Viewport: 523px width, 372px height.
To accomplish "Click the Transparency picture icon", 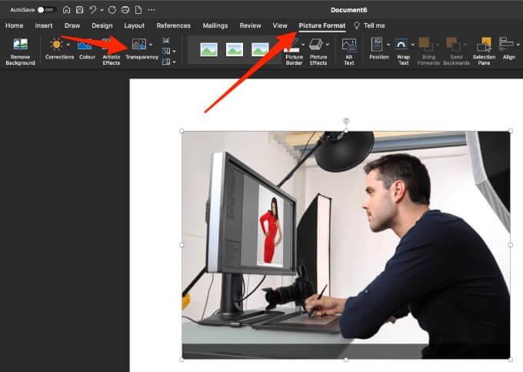I will coord(138,44).
